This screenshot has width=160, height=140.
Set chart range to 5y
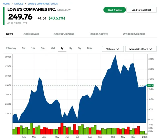tap(79, 48)
